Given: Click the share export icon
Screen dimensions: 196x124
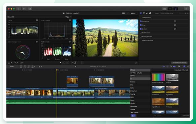Looking at the screenshot, I should (x=186, y=9).
